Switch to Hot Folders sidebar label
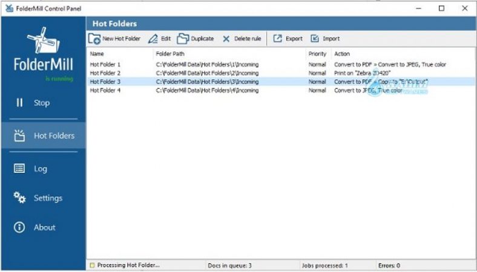The height and width of the screenshot is (272, 477). tap(54, 135)
